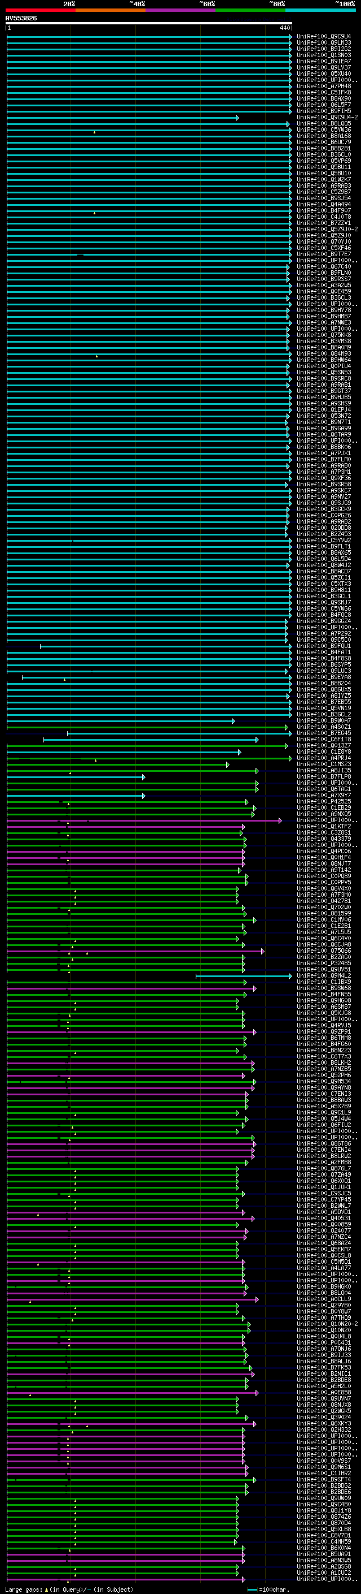Click the purple ~60% identity legend segment
The width and height of the screenshot is (361, 1594).
(x=180, y=10)
